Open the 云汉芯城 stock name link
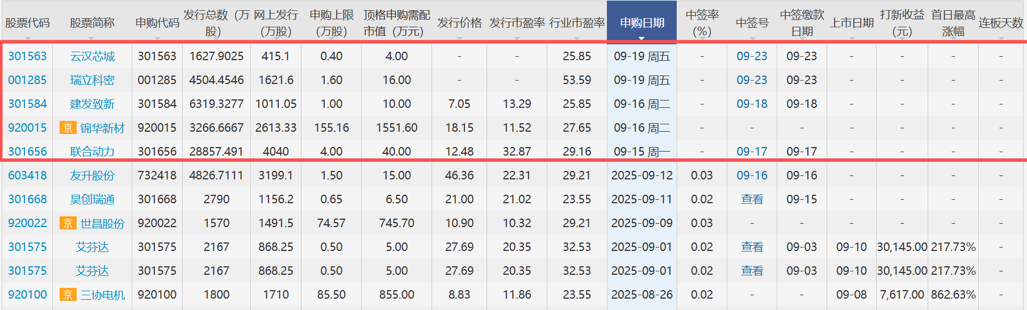This screenshot has height=310, width=1027. (x=92, y=56)
